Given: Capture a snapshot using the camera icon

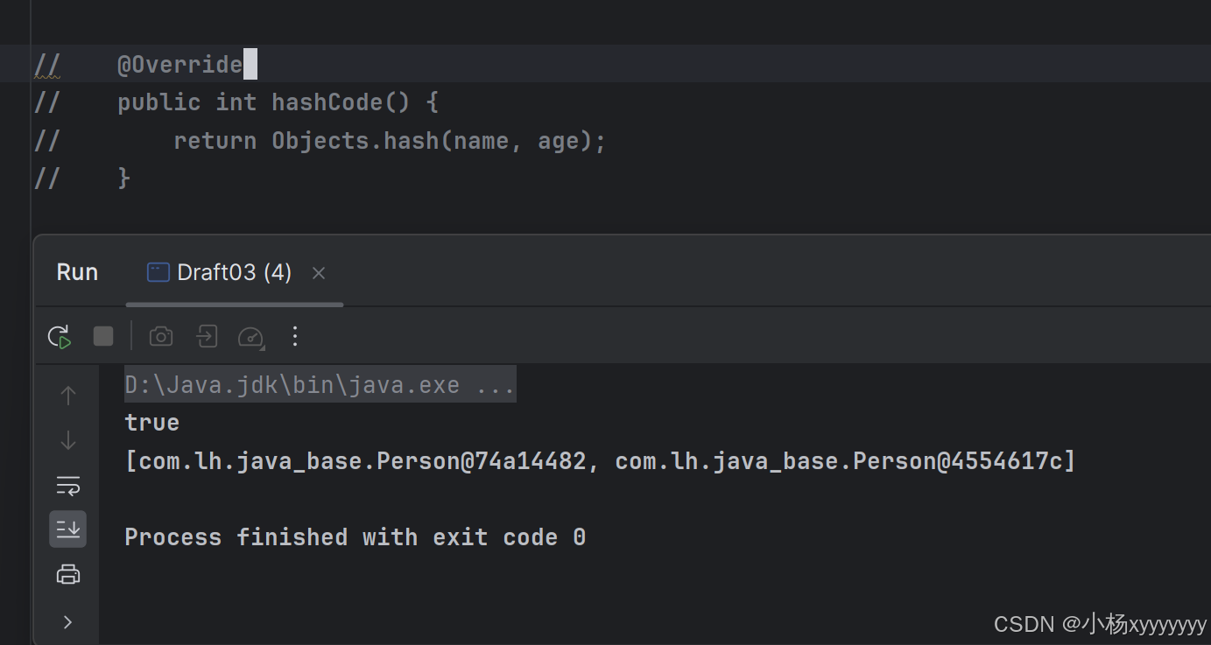Looking at the screenshot, I should [x=161, y=336].
